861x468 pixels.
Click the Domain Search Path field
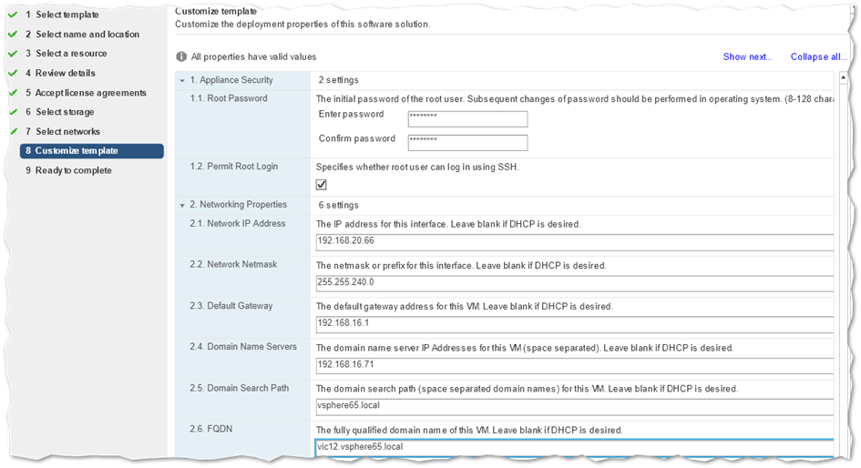574,407
